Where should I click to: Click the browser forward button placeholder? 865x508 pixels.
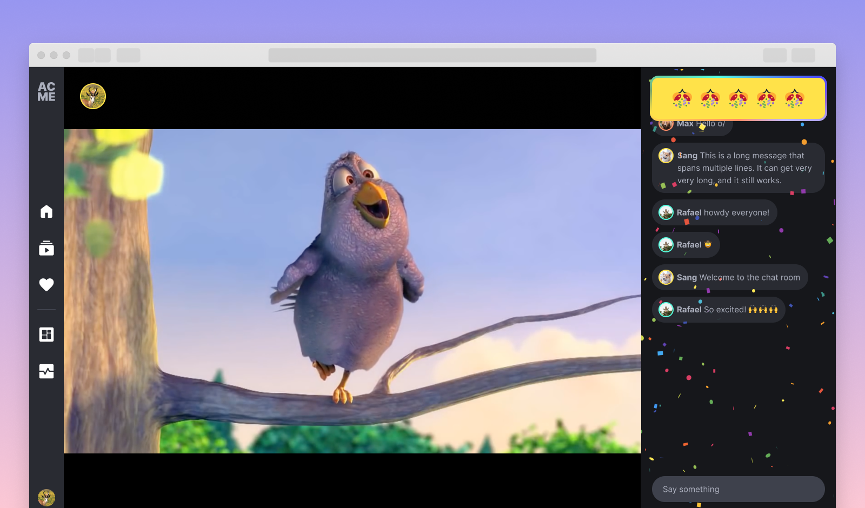103,55
